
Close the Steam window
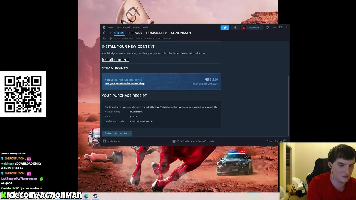[x=286, y=27]
